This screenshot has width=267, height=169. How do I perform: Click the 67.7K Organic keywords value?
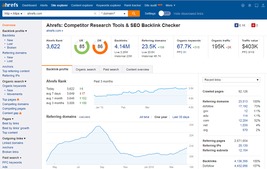point(184,46)
